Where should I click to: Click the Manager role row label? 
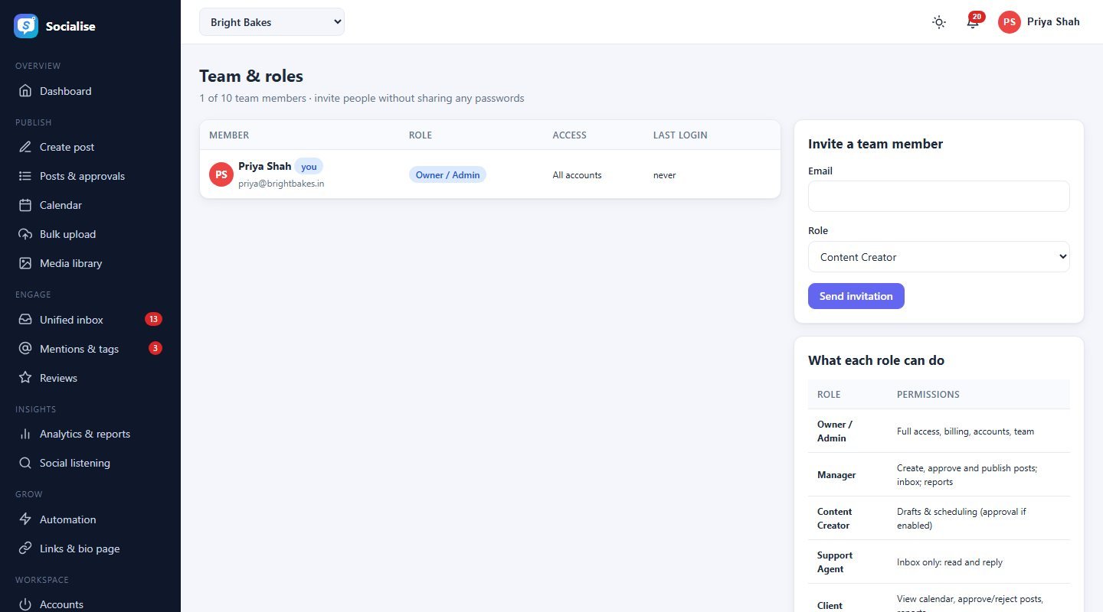point(836,475)
